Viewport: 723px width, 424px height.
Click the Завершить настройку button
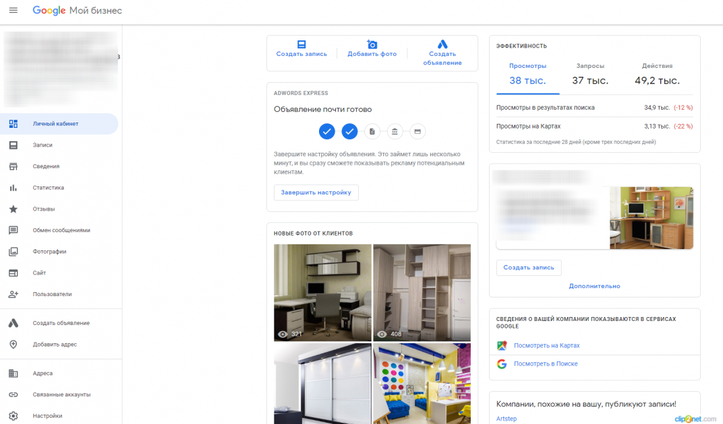316,192
